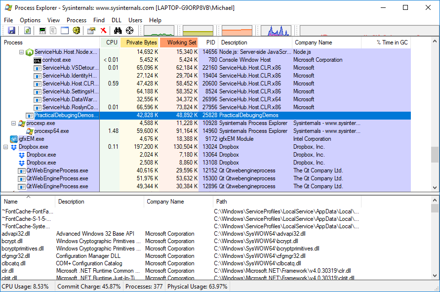Click the Save toolbar icon
Image resolution: width=440 pixels, height=292 pixels.
[x=11, y=30]
